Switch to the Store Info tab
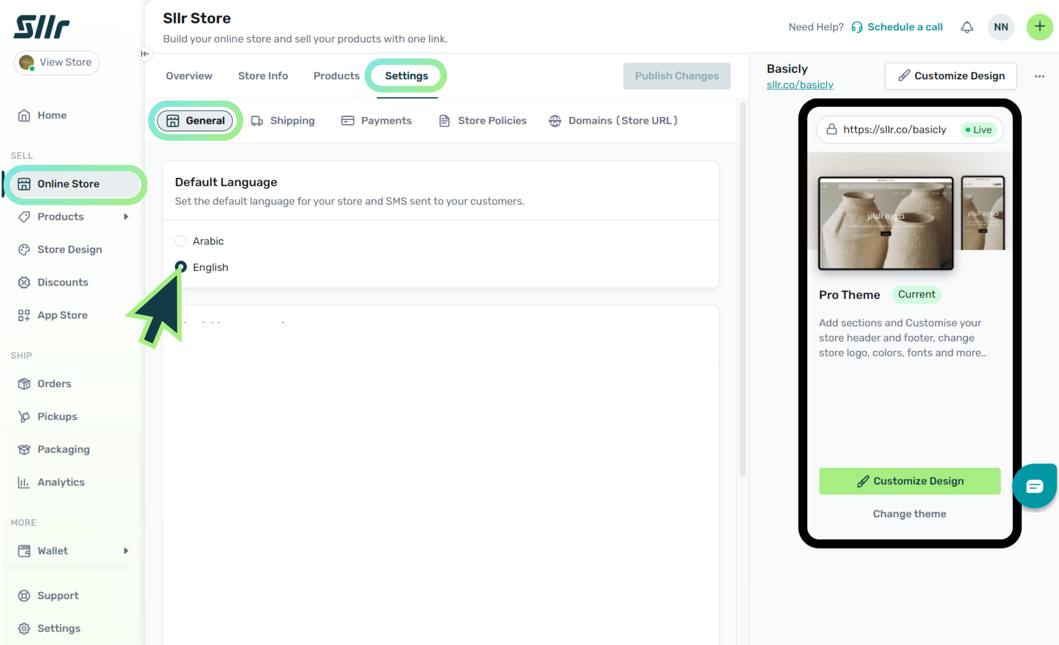This screenshot has height=645, width=1059. coord(263,76)
